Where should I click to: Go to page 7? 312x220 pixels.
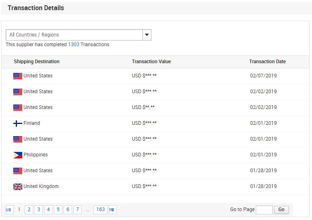[x=77, y=209]
